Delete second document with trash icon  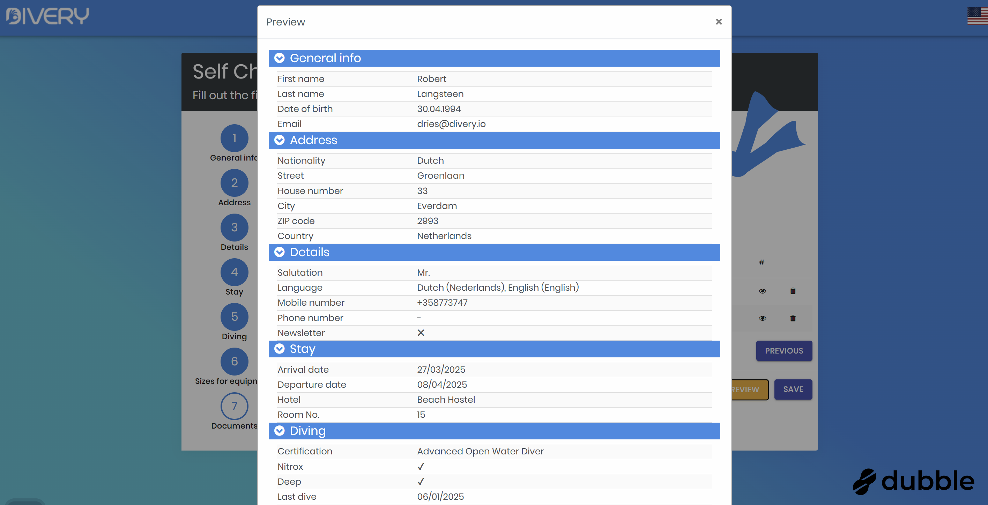[x=793, y=318]
